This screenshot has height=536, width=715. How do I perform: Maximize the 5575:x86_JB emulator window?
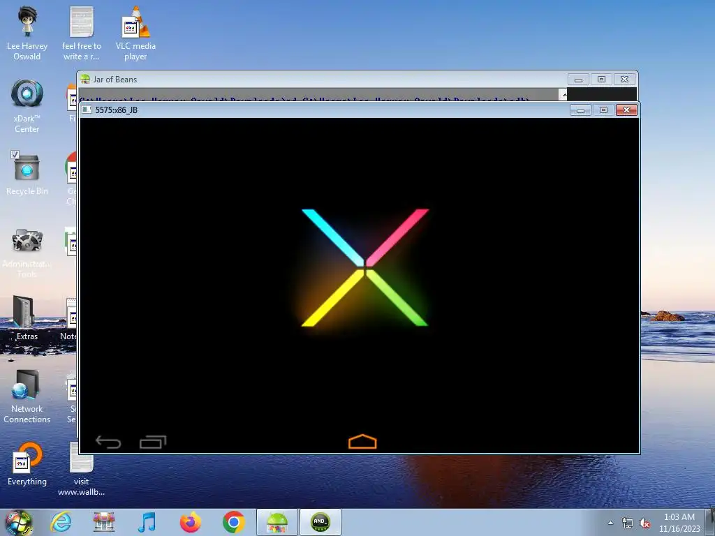[603, 110]
